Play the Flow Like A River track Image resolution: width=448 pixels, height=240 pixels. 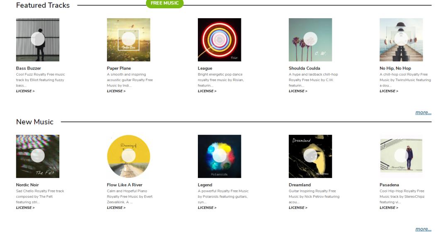(129, 156)
